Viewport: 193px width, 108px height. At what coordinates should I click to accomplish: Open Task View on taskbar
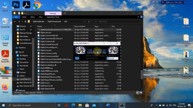pyautogui.click(x=59, y=105)
